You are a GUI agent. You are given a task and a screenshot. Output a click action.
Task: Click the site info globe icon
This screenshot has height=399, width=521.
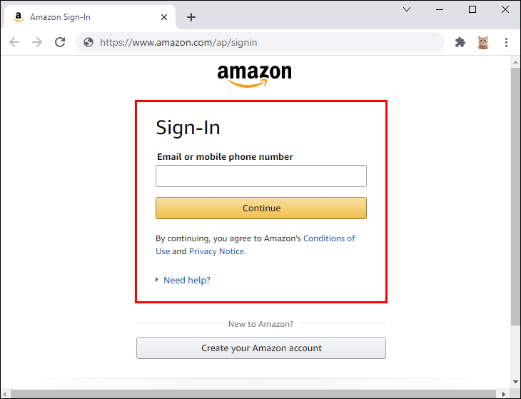click(x=88, y=42)
